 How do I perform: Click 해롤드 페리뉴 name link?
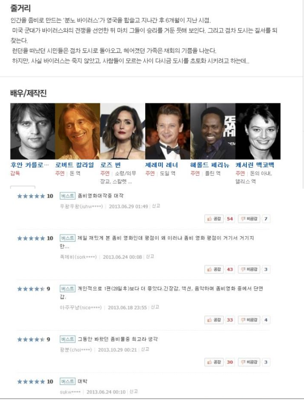coord(210,165)
